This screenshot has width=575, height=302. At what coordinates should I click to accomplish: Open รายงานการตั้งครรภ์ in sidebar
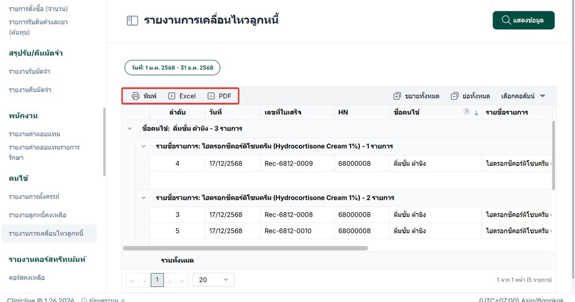point(34,197)
